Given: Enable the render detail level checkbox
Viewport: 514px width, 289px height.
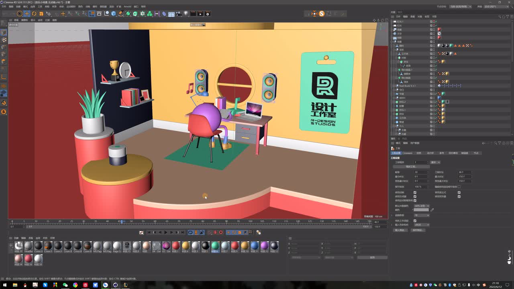Looking at the screenshot, I should (x=459, y=187).
